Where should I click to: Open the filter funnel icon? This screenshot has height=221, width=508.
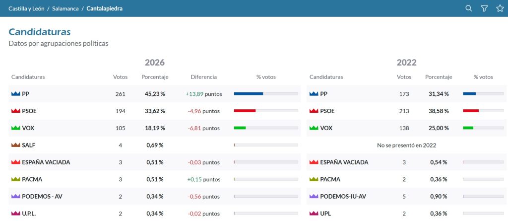coord(484,8)
